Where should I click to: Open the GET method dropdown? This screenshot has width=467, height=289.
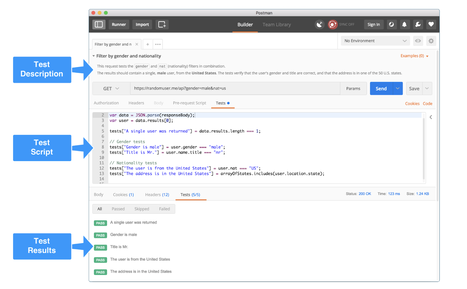(x=111, y=89)
